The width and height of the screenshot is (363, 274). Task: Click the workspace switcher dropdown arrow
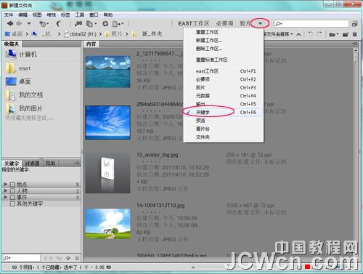pyautogui.click(x=260, y=23)
